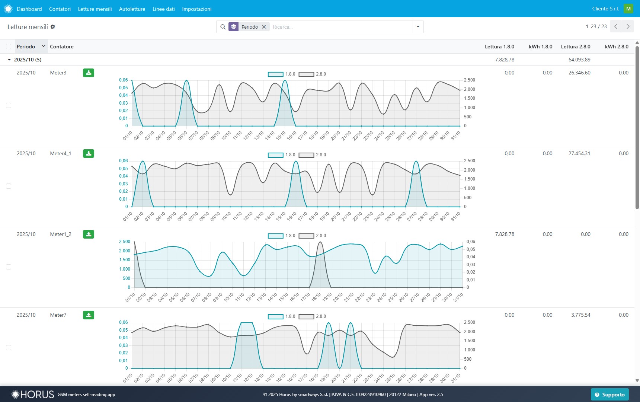Open search options dropdown arrow
The height and width of the screenshot is (402, 640).
(418, 27)
